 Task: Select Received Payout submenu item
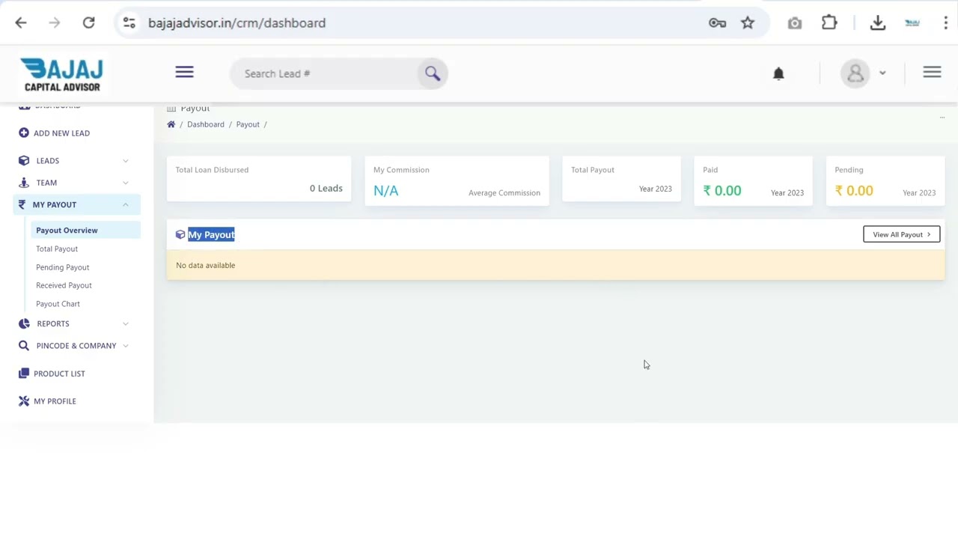[x=64, y=285]
